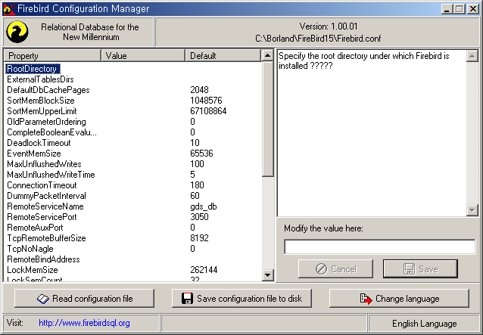
Task: Click the Value column header
Action: (x=143, y=56)
